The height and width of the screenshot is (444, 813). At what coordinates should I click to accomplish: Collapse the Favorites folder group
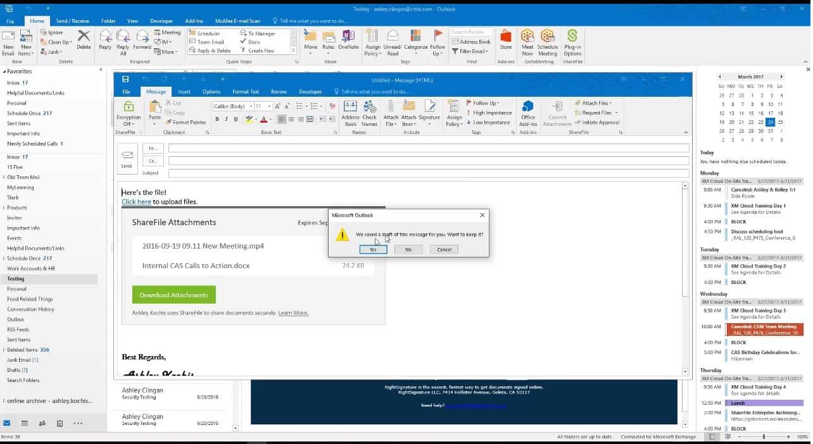4,71
